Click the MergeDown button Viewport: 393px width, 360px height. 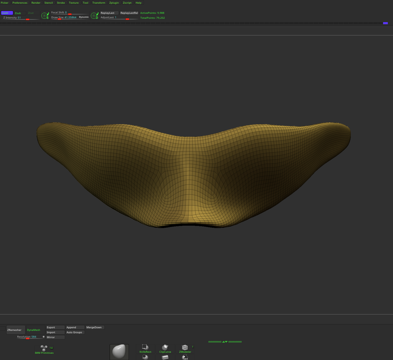[95, 327]
